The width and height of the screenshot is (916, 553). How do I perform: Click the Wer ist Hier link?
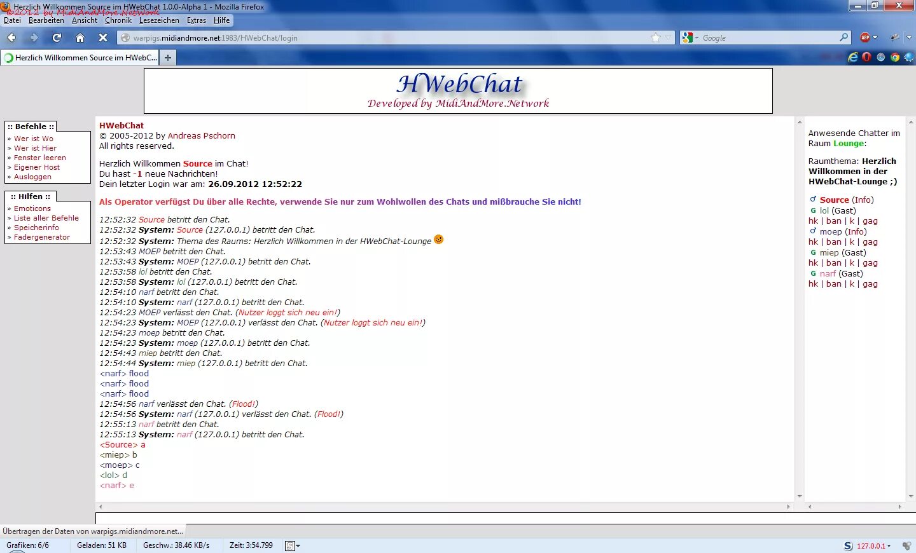tap(35, 148)
